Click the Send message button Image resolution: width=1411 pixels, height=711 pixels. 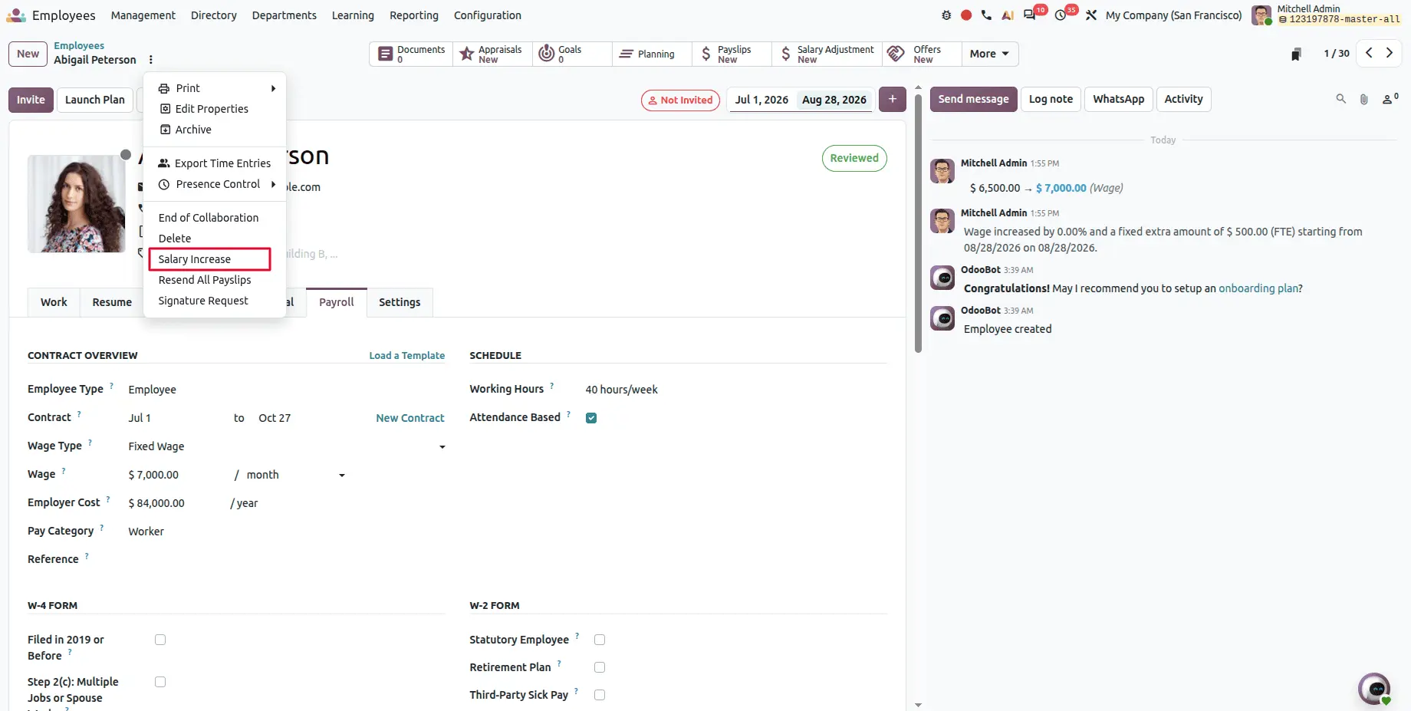point(973,99)
